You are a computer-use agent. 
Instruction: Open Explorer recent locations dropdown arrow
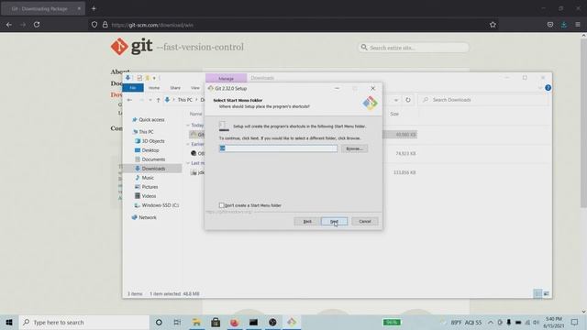coord(150,100)
